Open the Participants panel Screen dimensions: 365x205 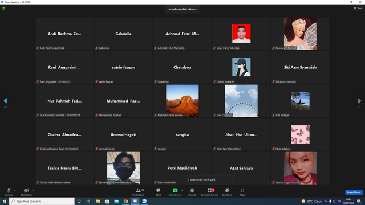[x=139, y=192]
